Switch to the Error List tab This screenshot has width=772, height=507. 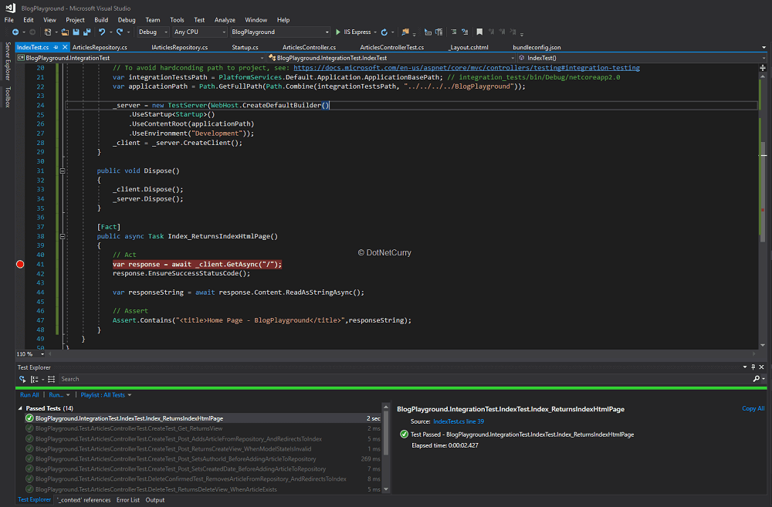(x=128, y=500)
